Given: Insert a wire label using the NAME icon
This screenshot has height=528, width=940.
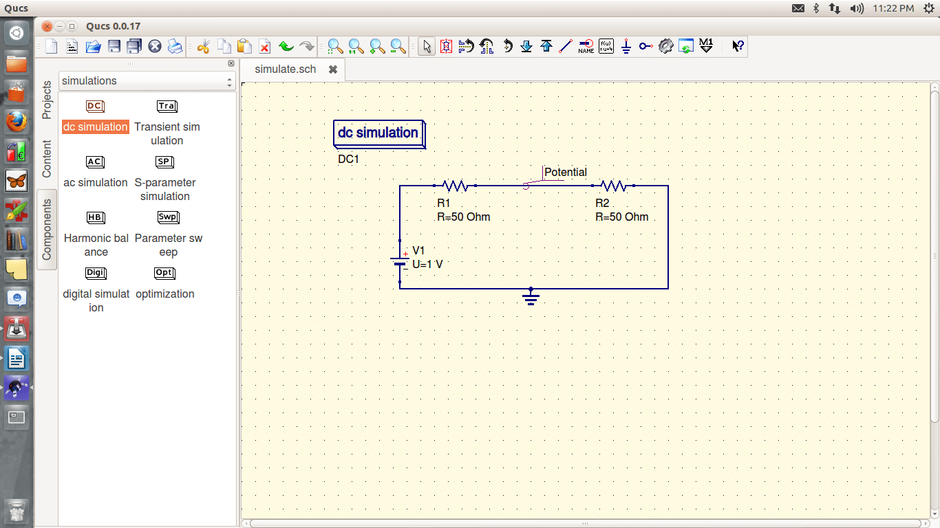Looking at the screenshot, I should pyautogui.click(x=586, y=46).
